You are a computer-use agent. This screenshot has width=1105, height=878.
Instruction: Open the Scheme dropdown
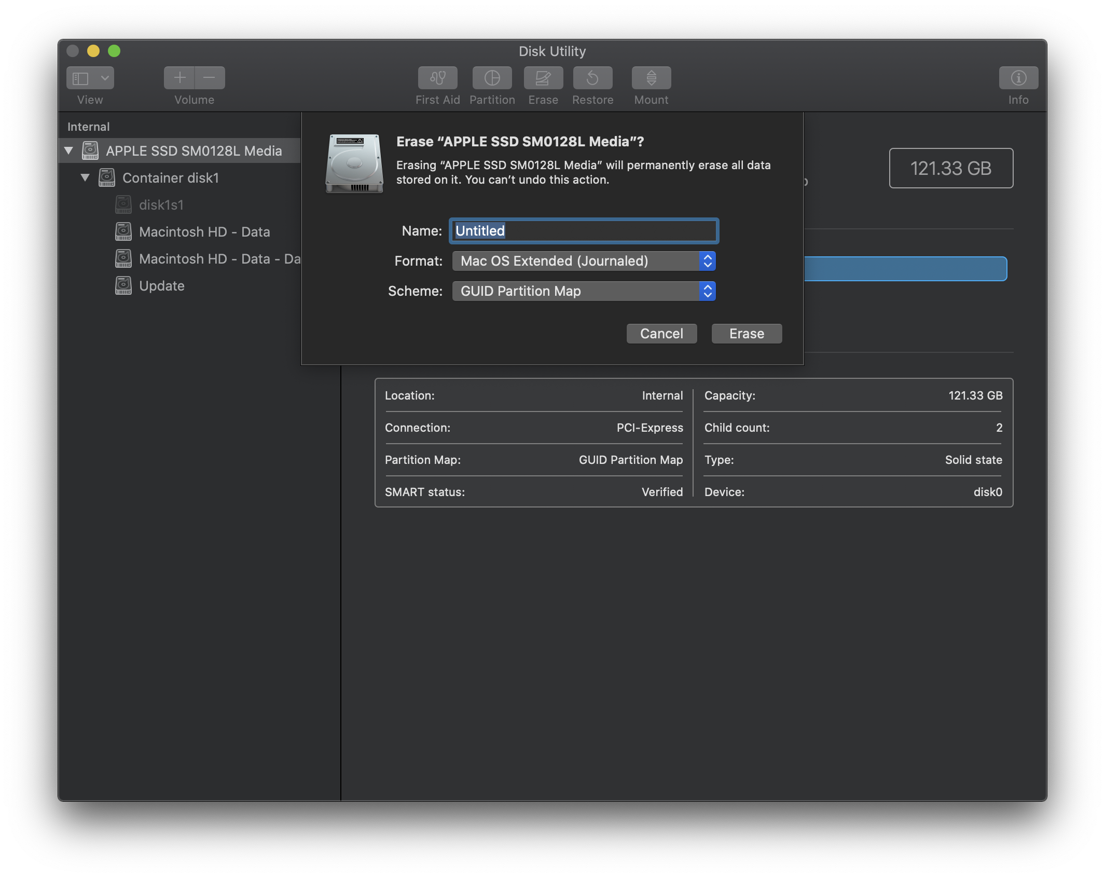[707, 291]
